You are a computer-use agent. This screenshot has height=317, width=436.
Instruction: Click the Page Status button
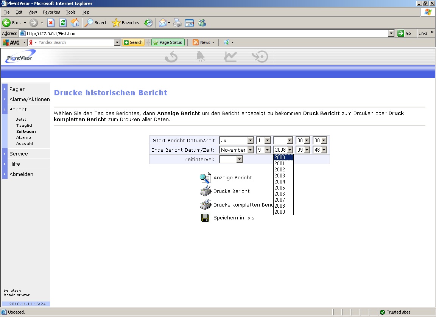pos(168,42)
